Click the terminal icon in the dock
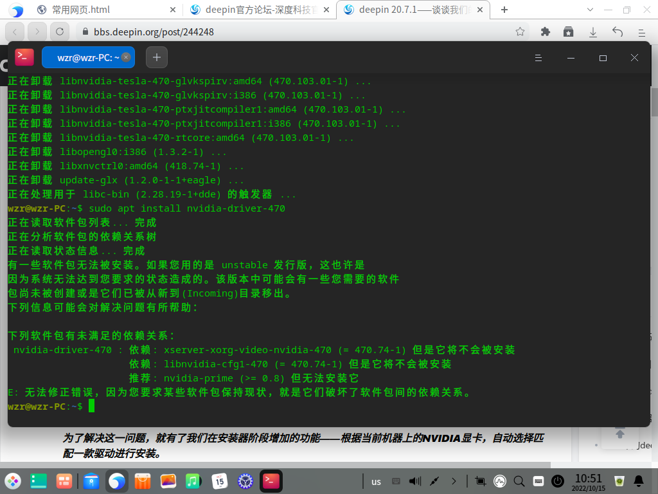Image resolution: width=658 pixels, height=494 pixels. (x=272, y=481)
